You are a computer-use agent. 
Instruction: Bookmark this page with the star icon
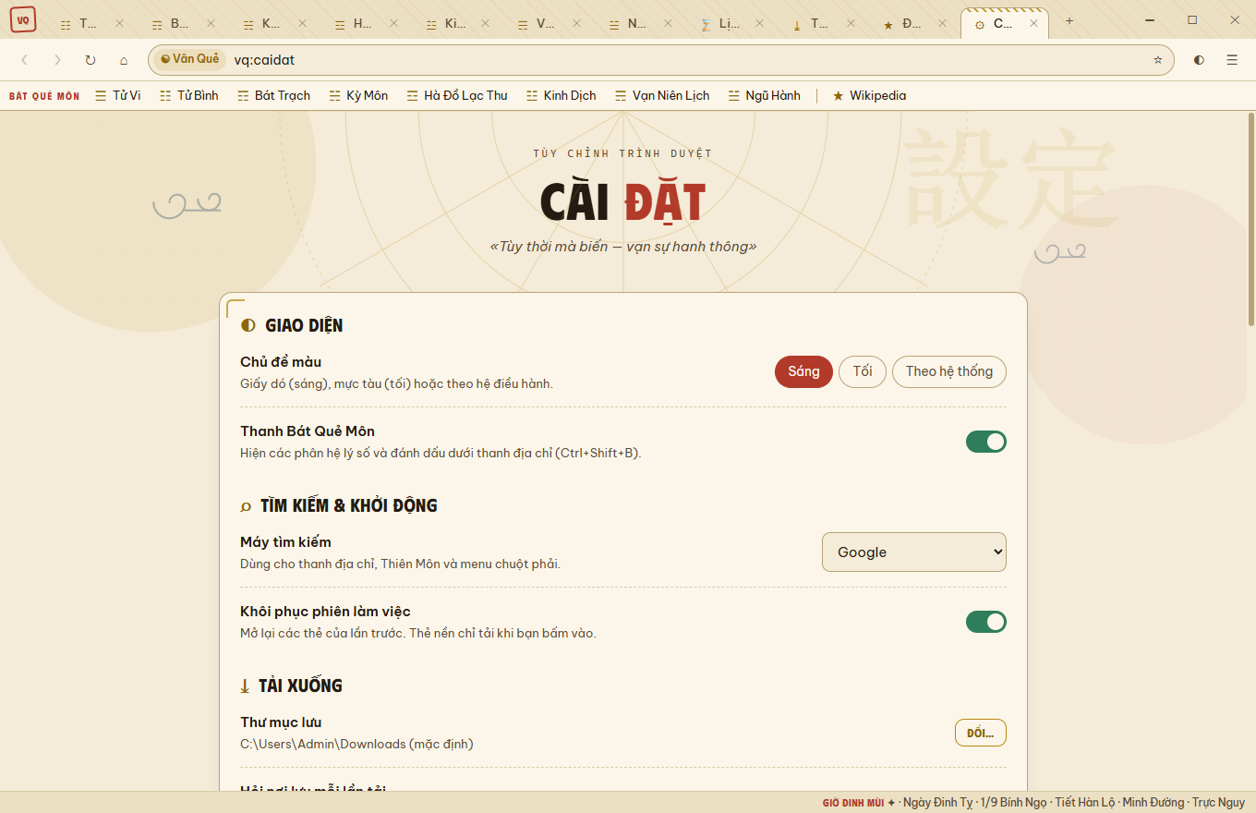pos(1158,60)
